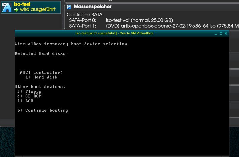The height and width of the screenshot is (157, 239).
Task: Click the iso-test VM Artix OS icon
Action: (x=7, y=7)
